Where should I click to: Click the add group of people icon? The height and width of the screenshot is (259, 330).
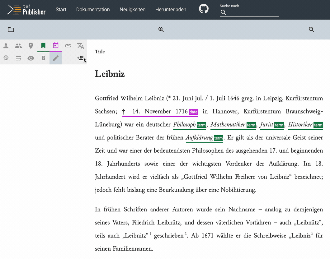pos(80,58)
